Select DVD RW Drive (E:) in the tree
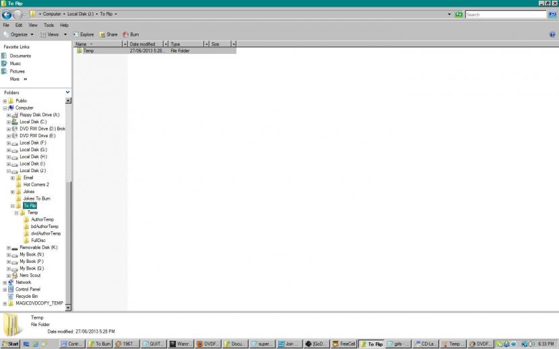 click(x=38, y=136)
